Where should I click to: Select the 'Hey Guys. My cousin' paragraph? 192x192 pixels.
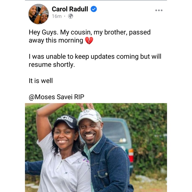click(90, 36)
